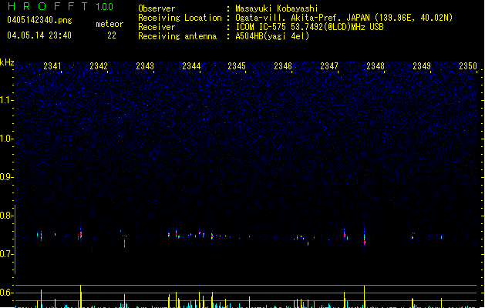This screenshot has width=485, height=308.
Task: Click the 0.8 frequency axis label
Action: (6, 216)
